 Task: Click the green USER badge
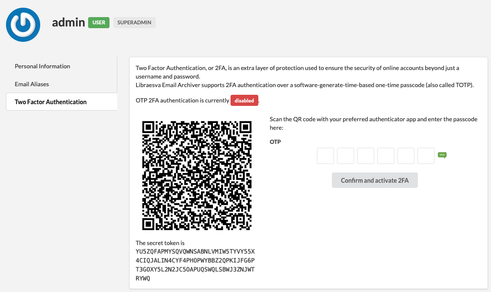tap(99, 23)
